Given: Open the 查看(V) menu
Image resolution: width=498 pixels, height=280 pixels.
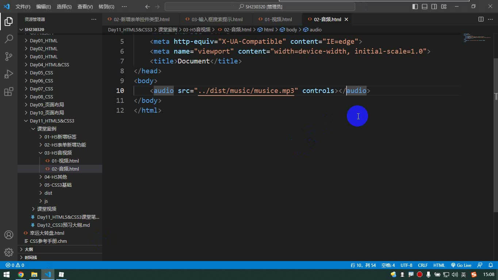Looking at the screenshot, I should (x=85, y=7).
